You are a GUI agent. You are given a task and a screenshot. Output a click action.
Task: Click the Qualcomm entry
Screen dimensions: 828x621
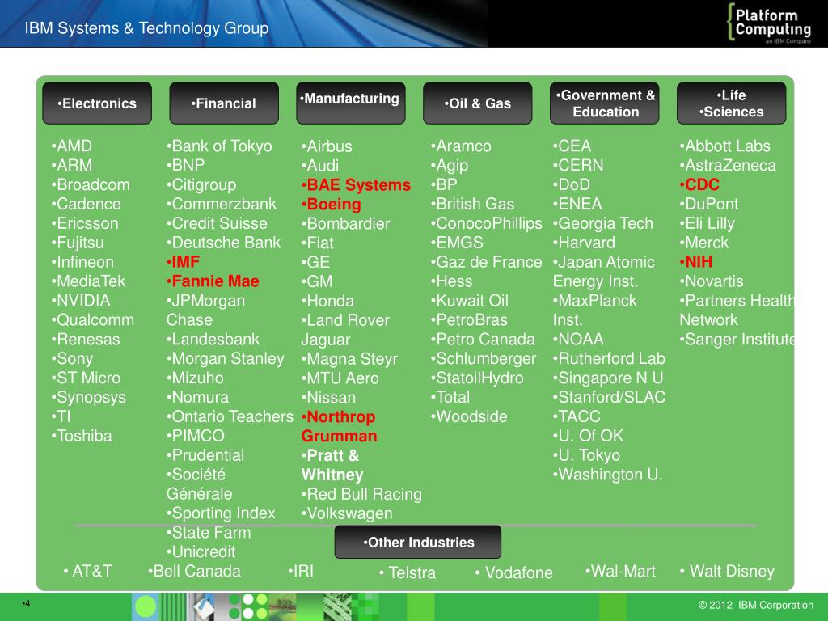tap(93, 320)
